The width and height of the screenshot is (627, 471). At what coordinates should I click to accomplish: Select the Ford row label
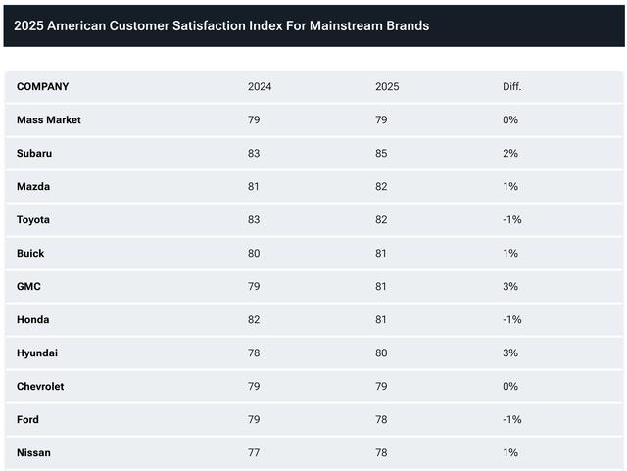click(x=28, y=419)
